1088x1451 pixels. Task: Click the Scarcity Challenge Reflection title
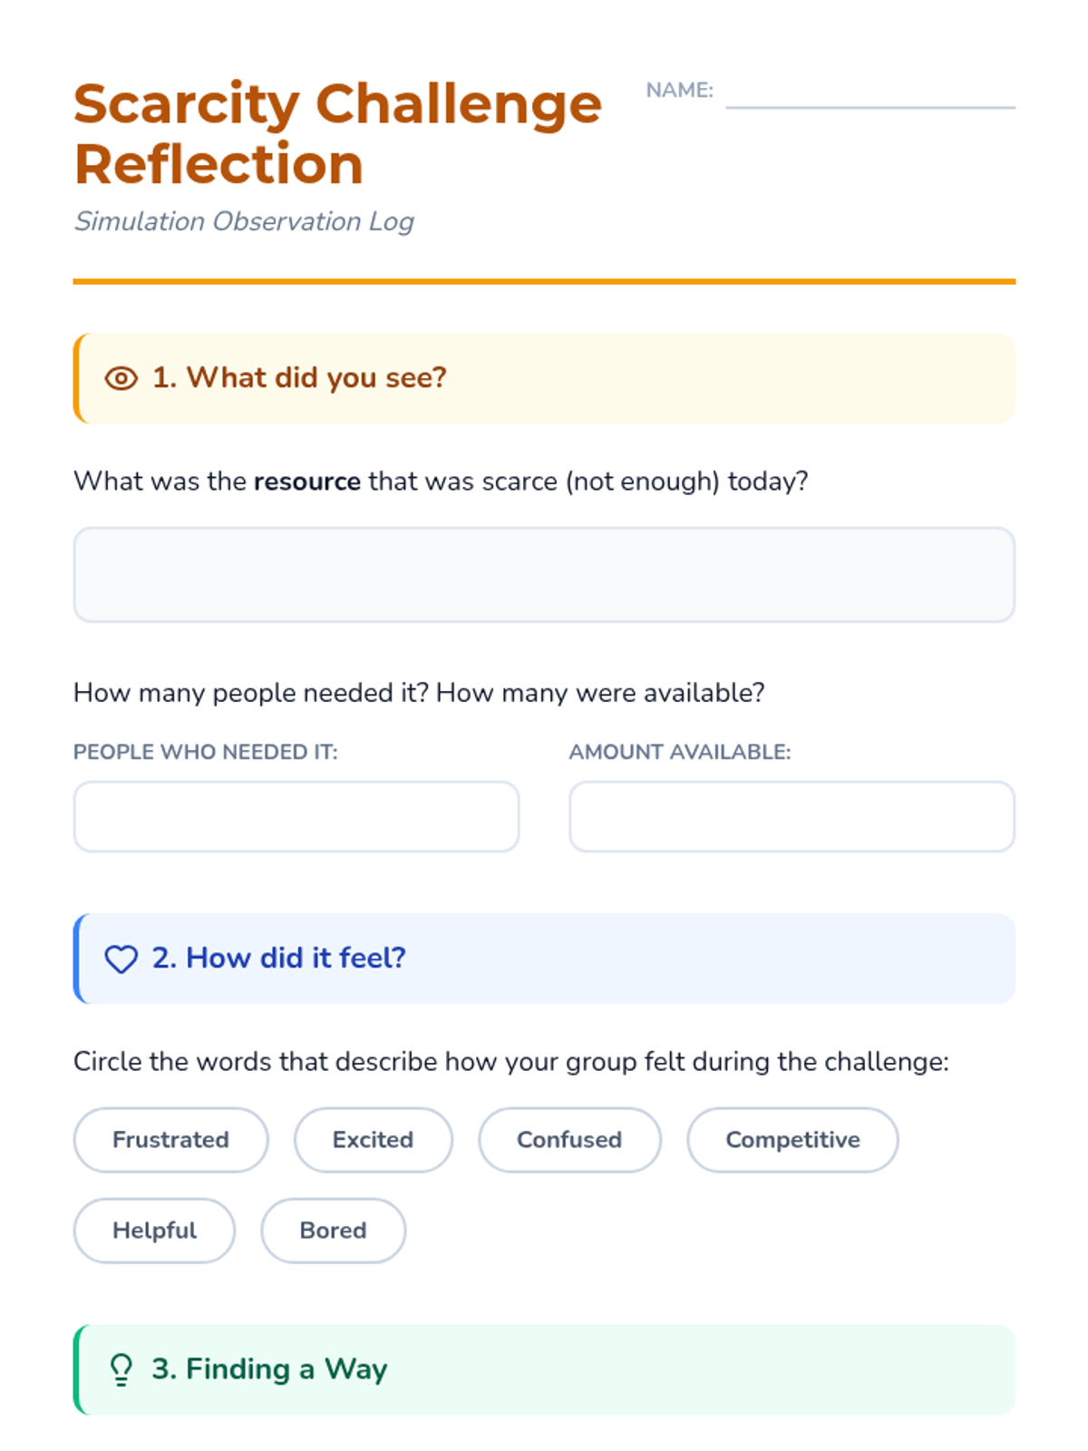[x=337, y=134]
